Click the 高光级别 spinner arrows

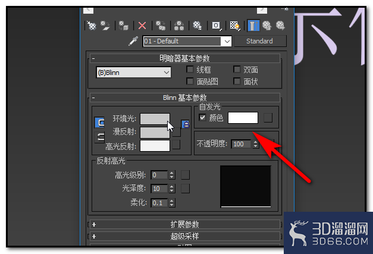click(172, 175)
